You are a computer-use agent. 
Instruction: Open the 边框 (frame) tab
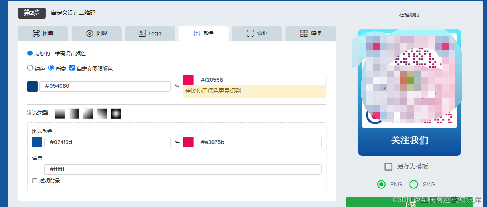(x=257, y=33)
